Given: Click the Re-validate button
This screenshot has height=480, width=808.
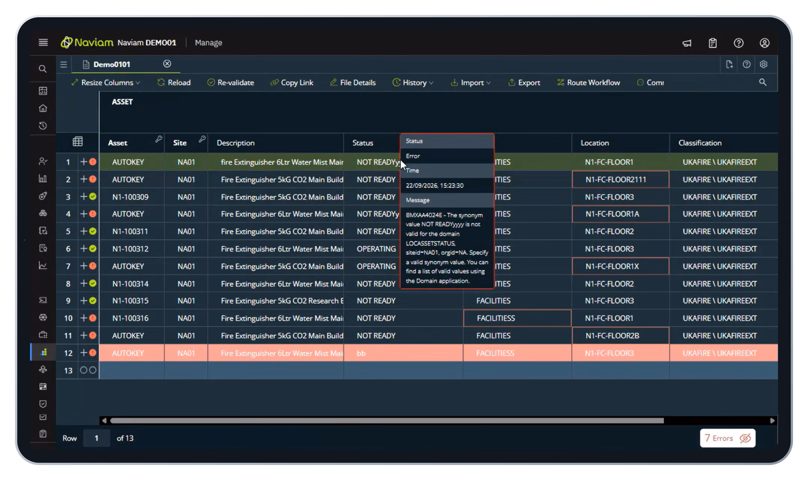Looking at the screenshot, I should tap(231, 82).
